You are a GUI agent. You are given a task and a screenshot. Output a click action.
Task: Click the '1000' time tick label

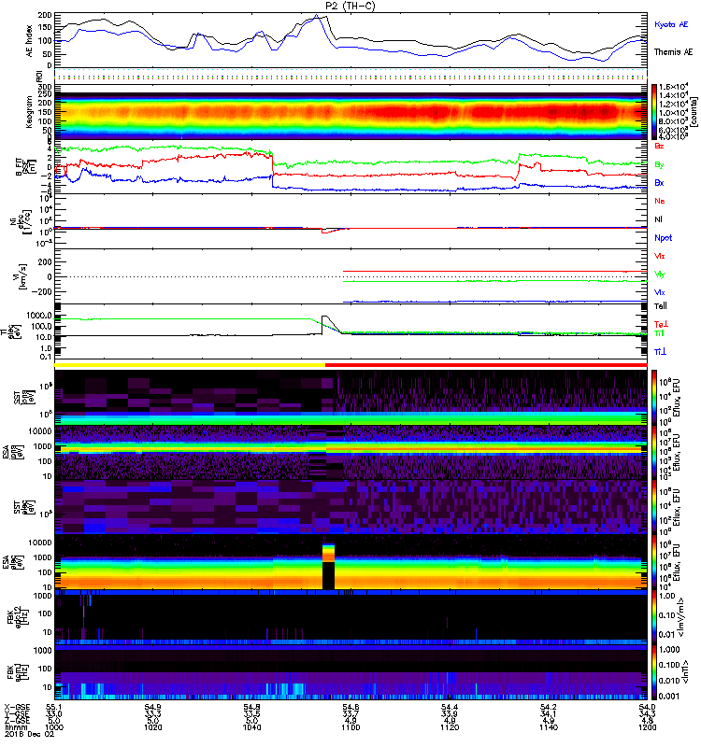coord(54,727)
